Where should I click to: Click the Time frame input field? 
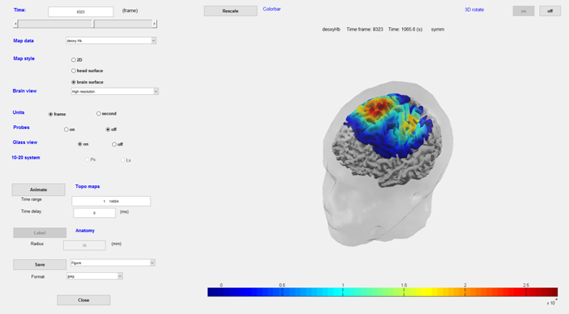[x=81, y=11]
